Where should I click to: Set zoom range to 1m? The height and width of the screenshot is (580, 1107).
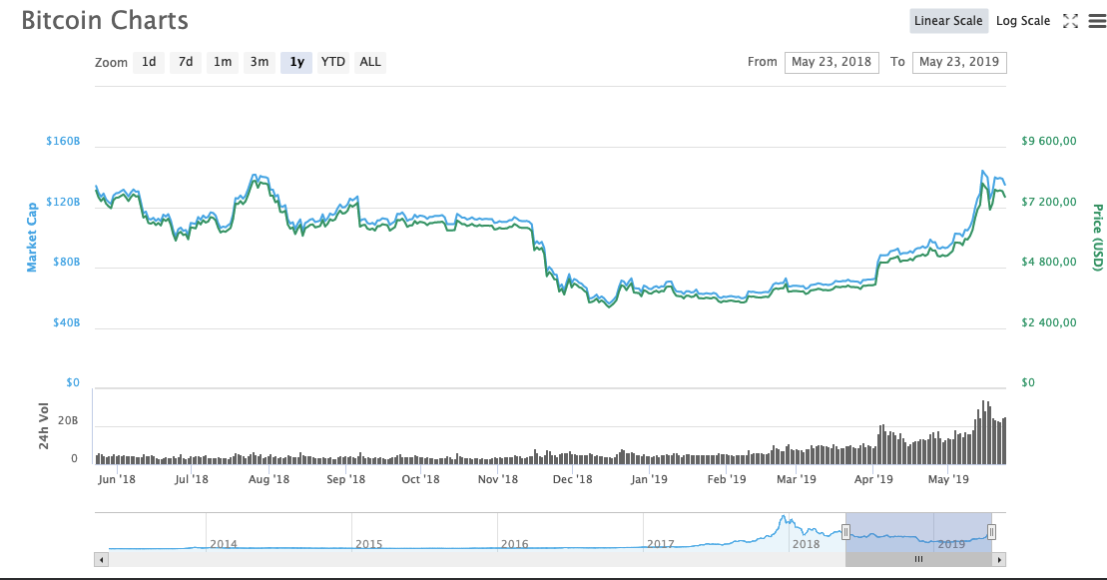click(223, 62)
